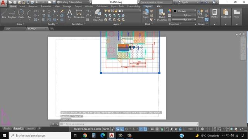Click the command line input field

click(x=129, y=124)
